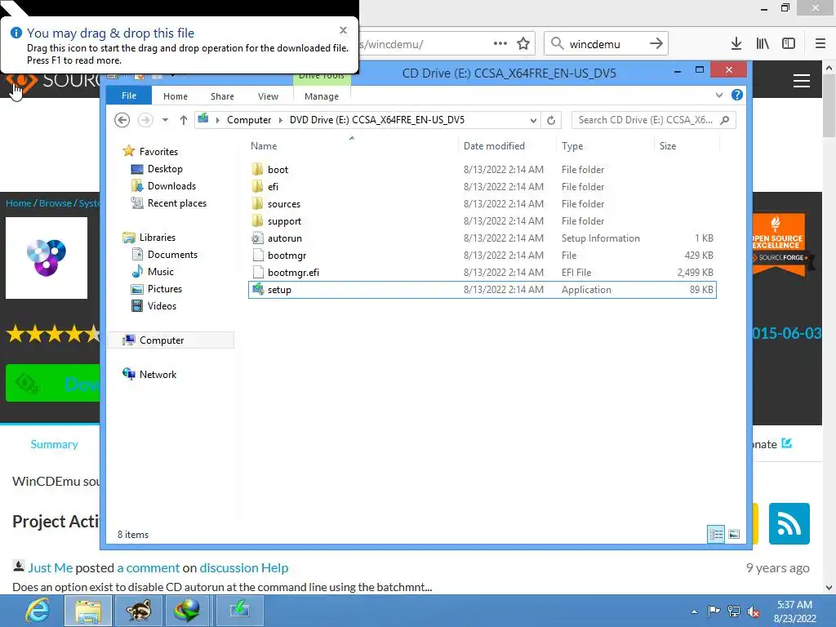Expand root breadcrumb arrow before Computer

point(217,120)
